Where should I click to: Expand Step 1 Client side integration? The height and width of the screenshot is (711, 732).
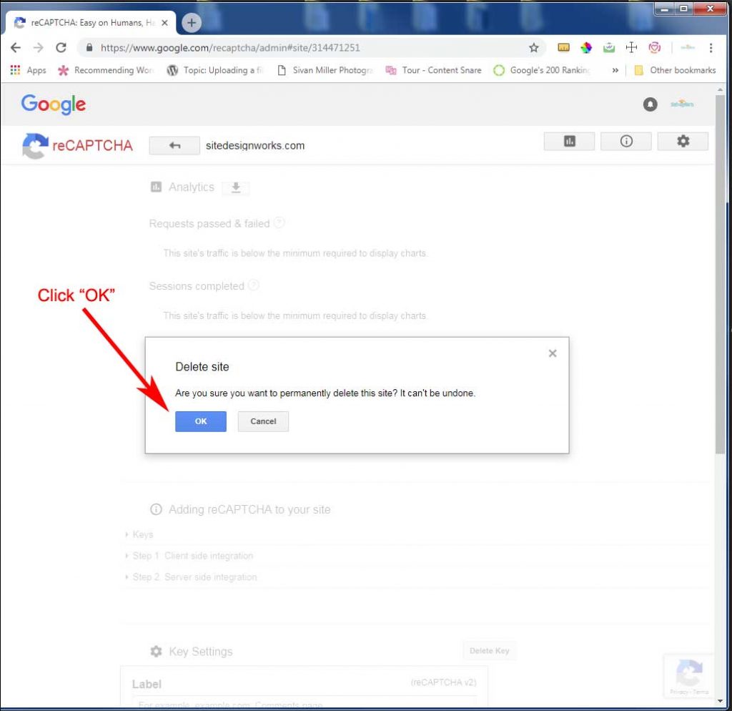[x=189, y=556]
